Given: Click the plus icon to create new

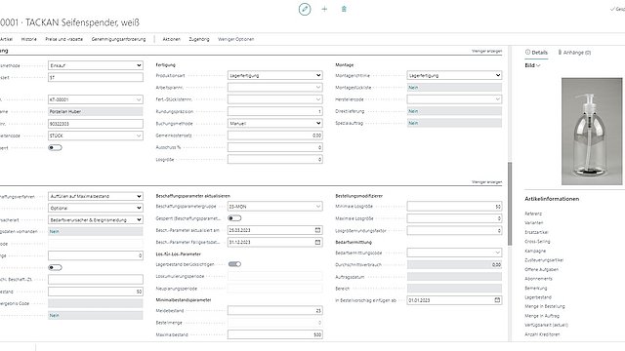Looking at the screenshot, I should tap(324, 9).
